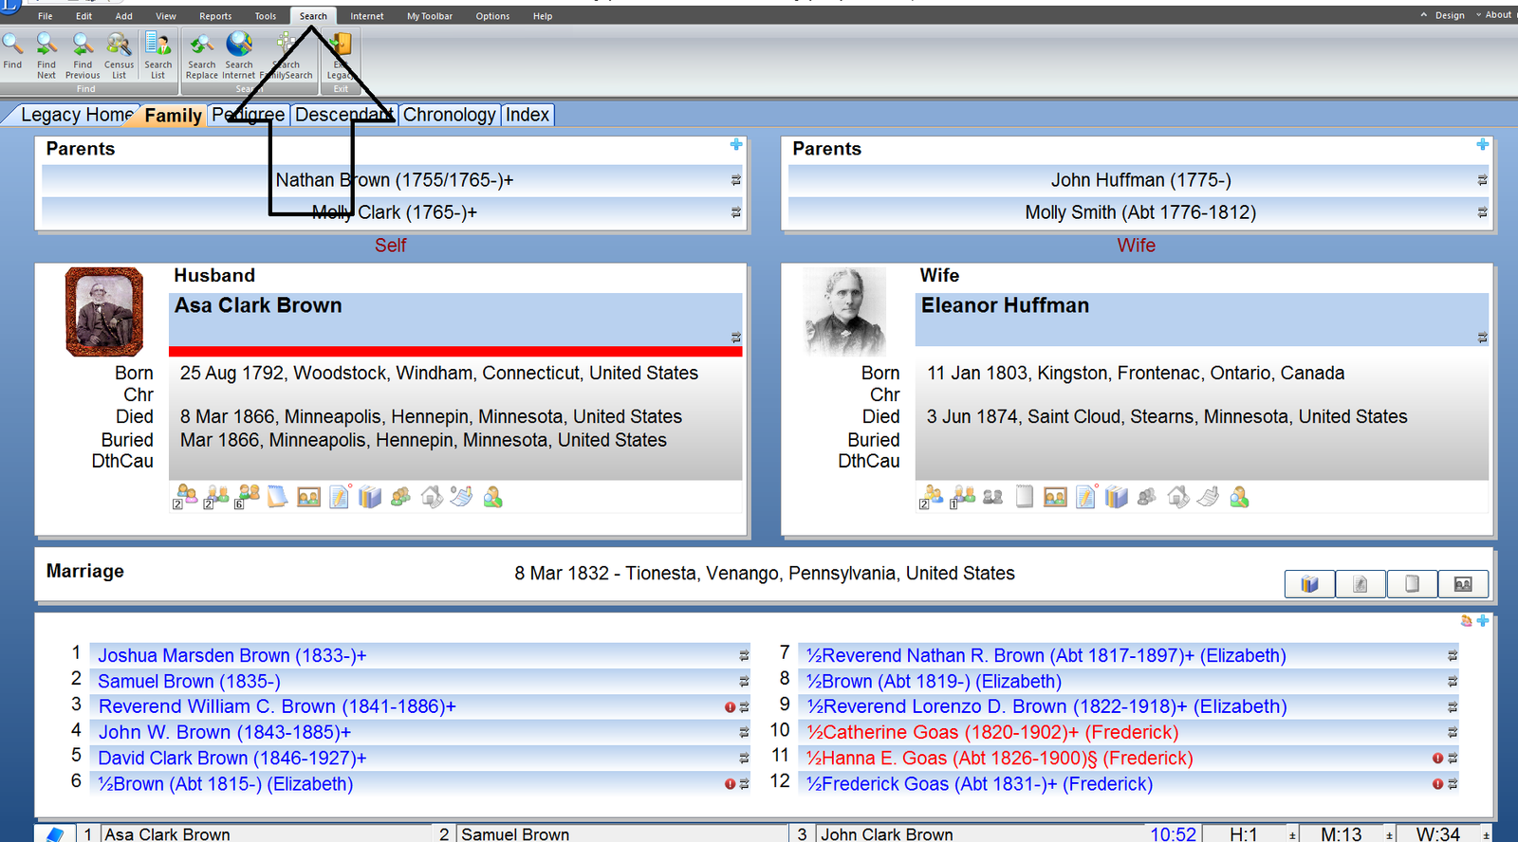
Task: Open husband's parents list icon
Action: tap(216, 497)
